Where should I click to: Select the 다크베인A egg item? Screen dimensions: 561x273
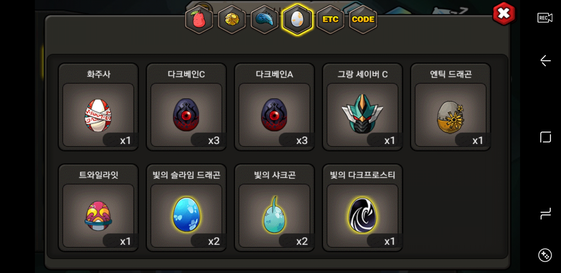tap(274, 107)
